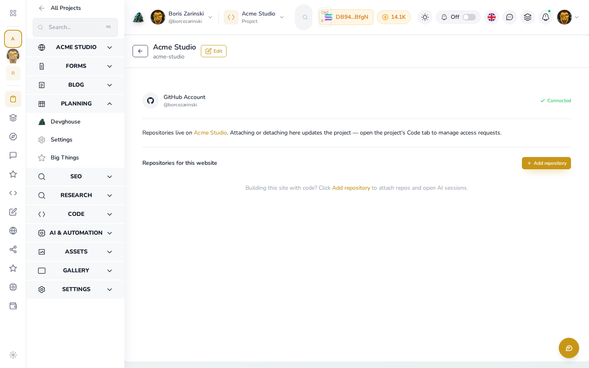The width and height of the screenshot is (589, 368).
Task: Click the GitHub logo icon
Action: (x=151, y=101)
